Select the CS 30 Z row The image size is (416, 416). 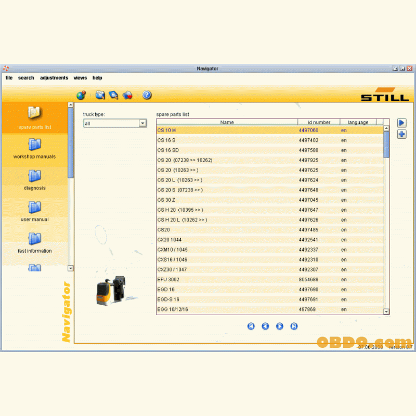[x=270, y=200]
